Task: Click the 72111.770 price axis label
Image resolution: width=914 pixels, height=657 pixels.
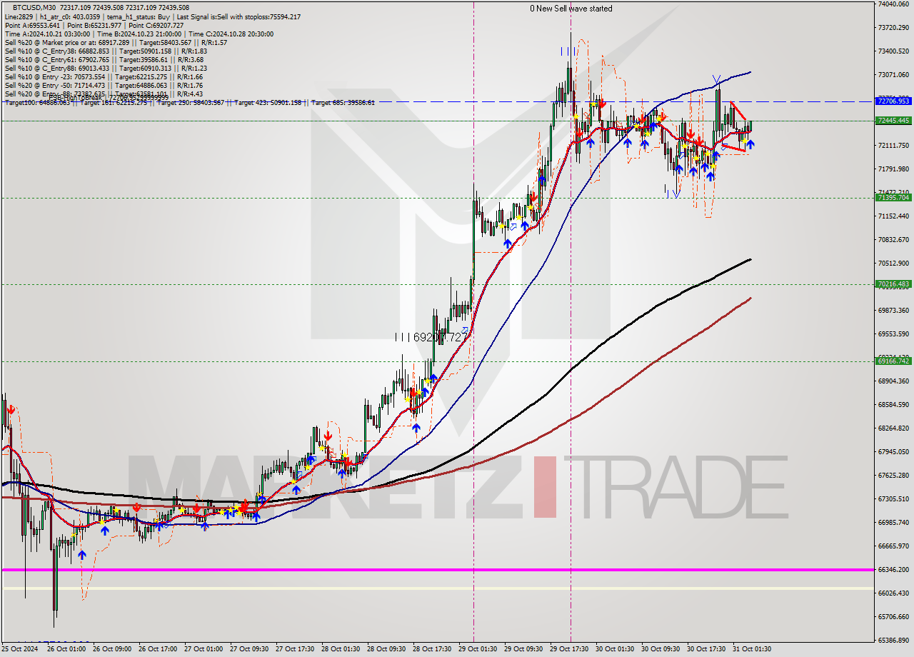Action: coord(893,145)
